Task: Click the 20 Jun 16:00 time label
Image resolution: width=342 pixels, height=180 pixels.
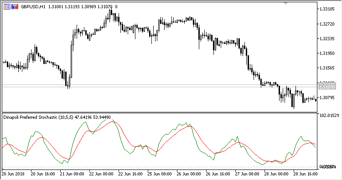Action: pyautogui.click(x=43, y=174)
